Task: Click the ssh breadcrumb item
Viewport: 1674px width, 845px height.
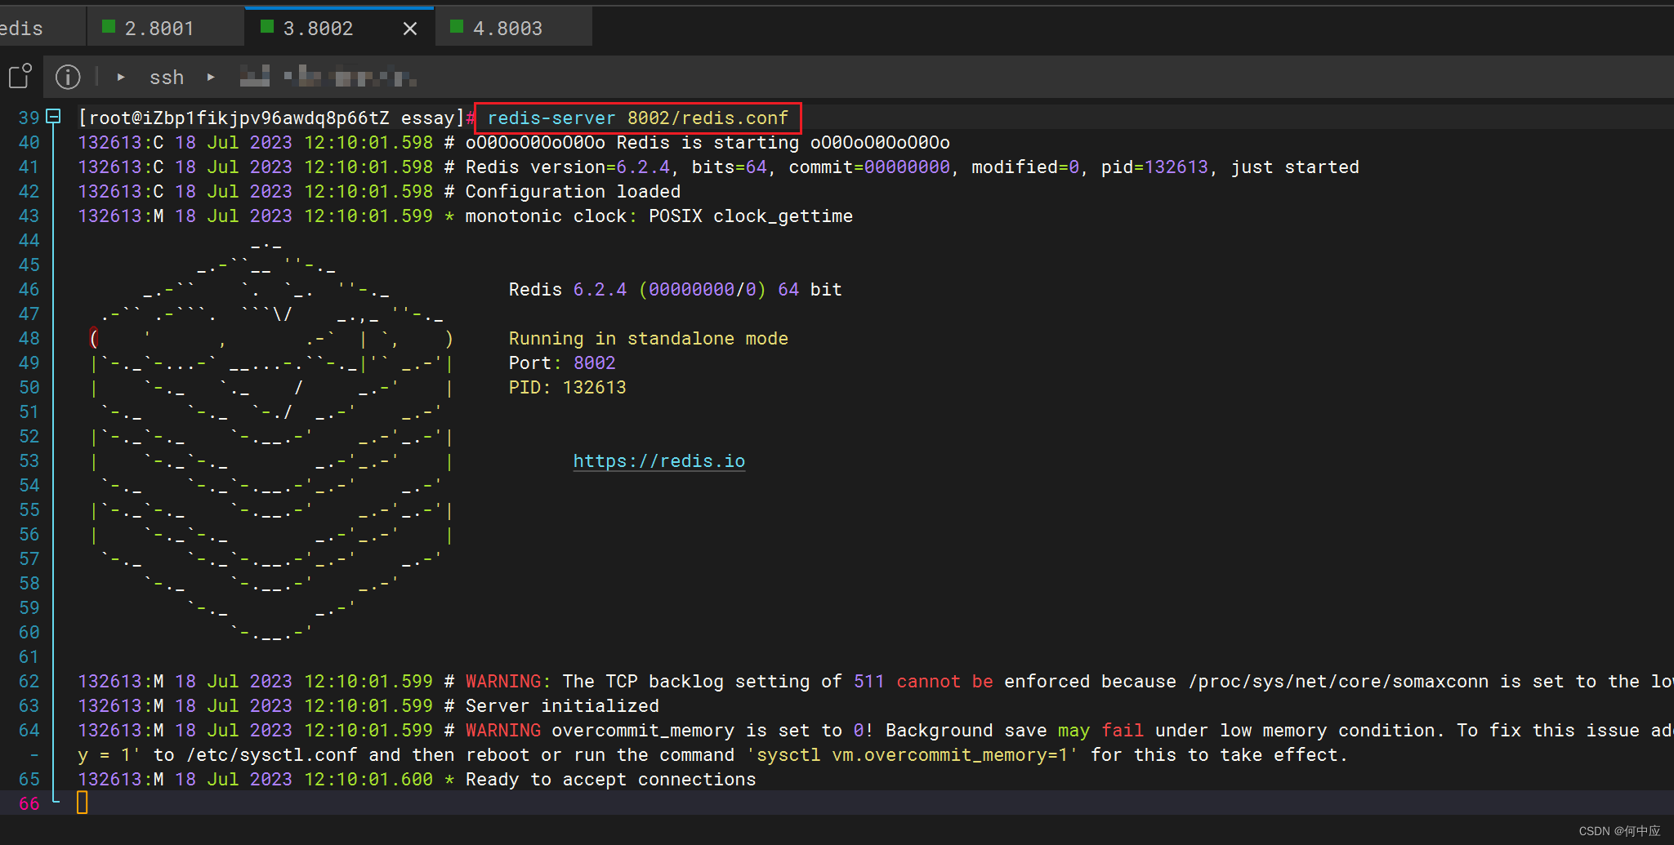Action: pos(167,78)
